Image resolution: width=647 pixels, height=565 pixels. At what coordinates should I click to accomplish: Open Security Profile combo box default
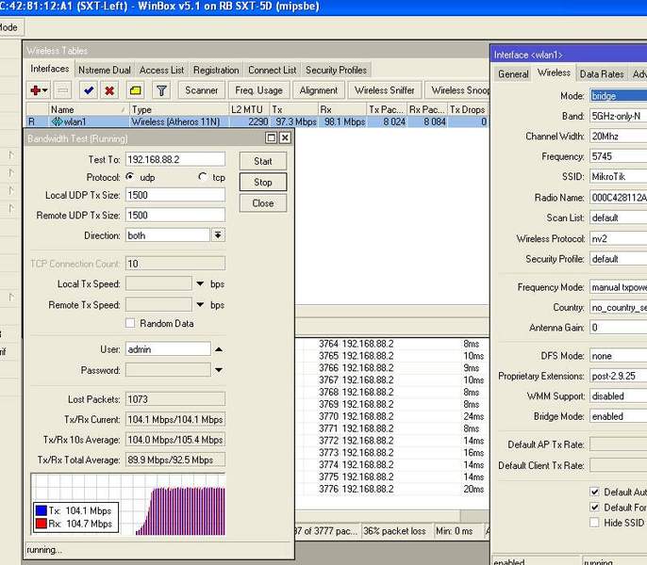[x=618, y=259]
